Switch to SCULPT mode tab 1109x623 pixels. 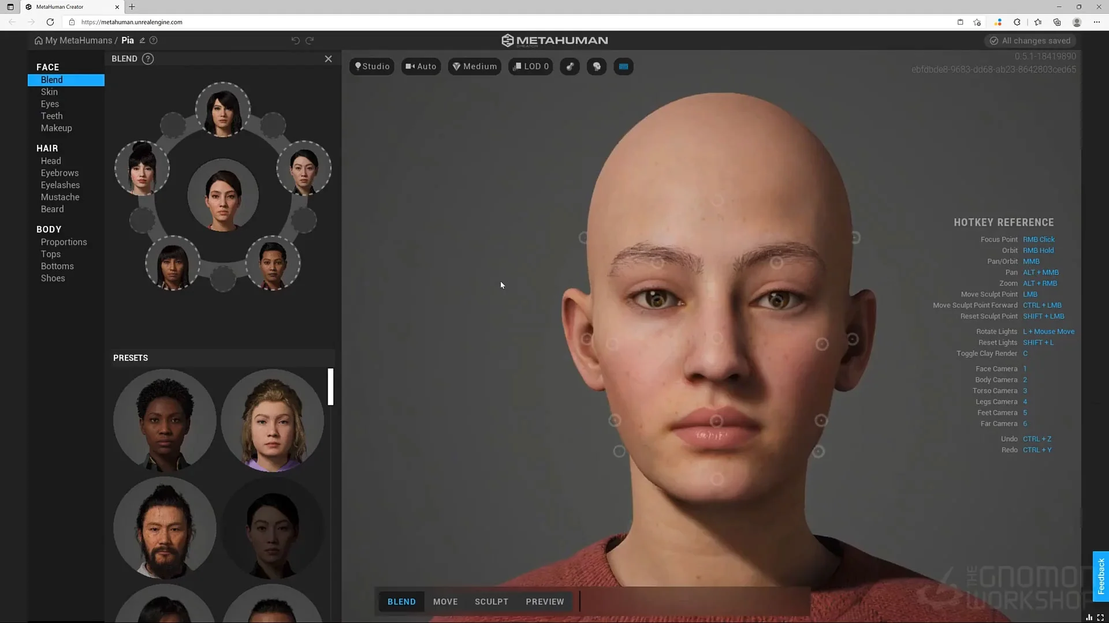click(492, 602)
